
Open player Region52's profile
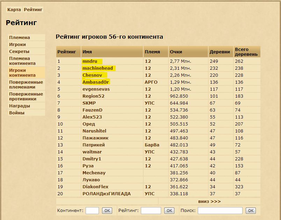(x=93, y=96)
